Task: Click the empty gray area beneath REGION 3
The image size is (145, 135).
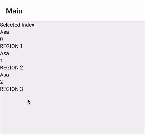Action: pyautogui.click(x=72, y=113)
